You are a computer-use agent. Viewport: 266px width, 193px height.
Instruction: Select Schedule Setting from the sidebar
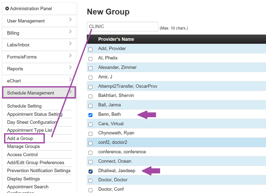(24, 106)
